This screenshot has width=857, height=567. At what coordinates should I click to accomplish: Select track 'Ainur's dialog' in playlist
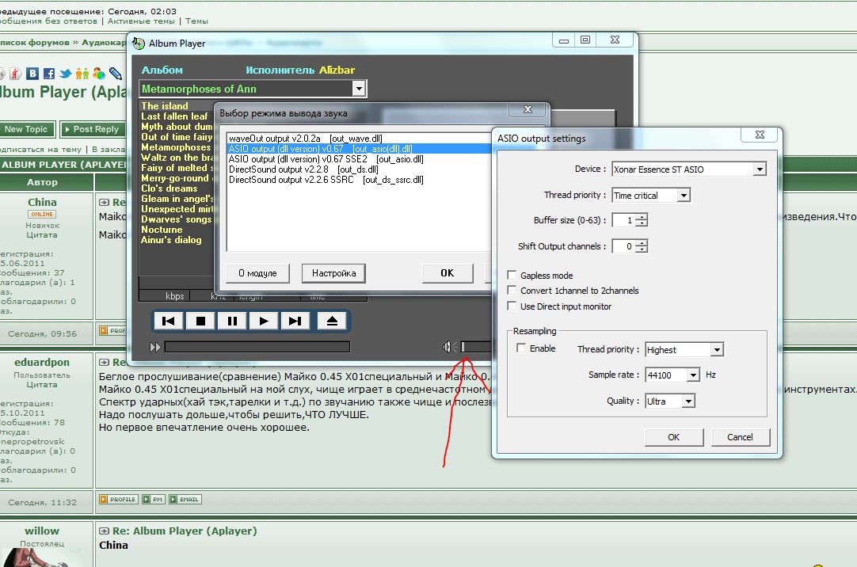[x=171, y=240]
